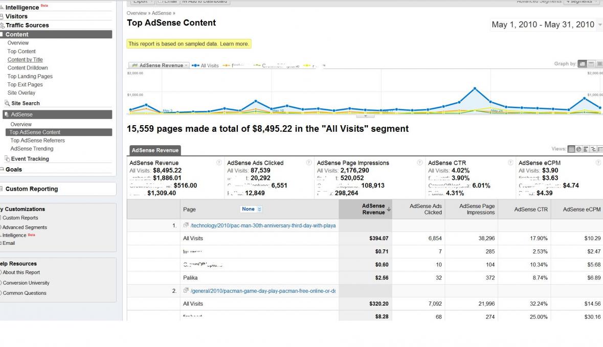The width and height of the screenshot is (603, 347).
Task: Click the graph peak data point
Action: coord(475,88)
